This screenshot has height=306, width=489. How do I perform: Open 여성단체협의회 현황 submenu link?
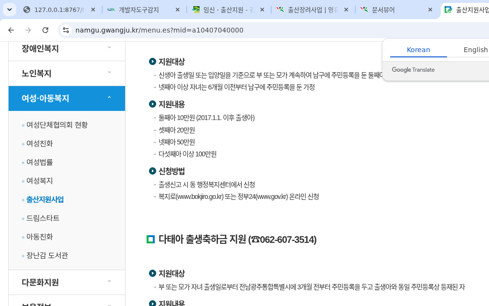[x=57, y=125]
